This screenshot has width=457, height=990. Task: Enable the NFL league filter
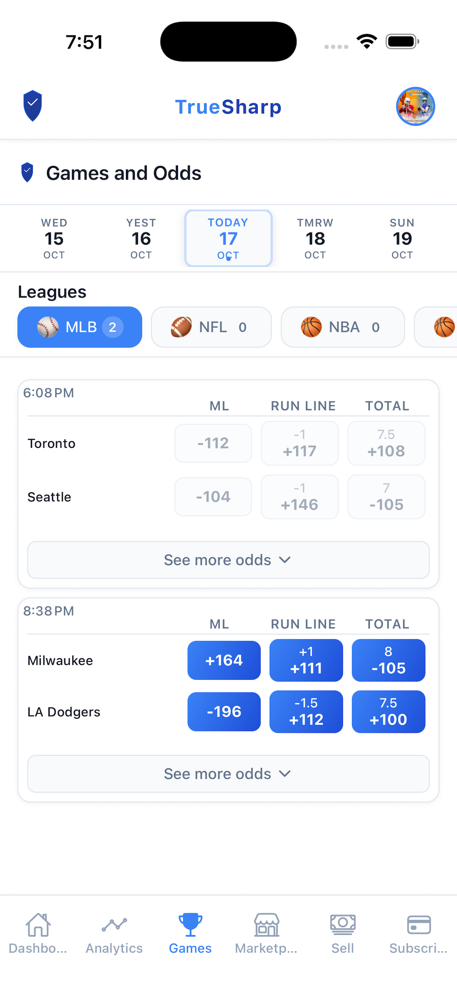[x=212, y=327]
